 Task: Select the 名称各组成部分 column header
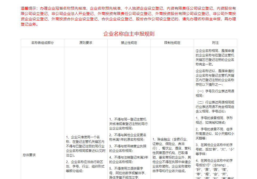pos(42,43)
